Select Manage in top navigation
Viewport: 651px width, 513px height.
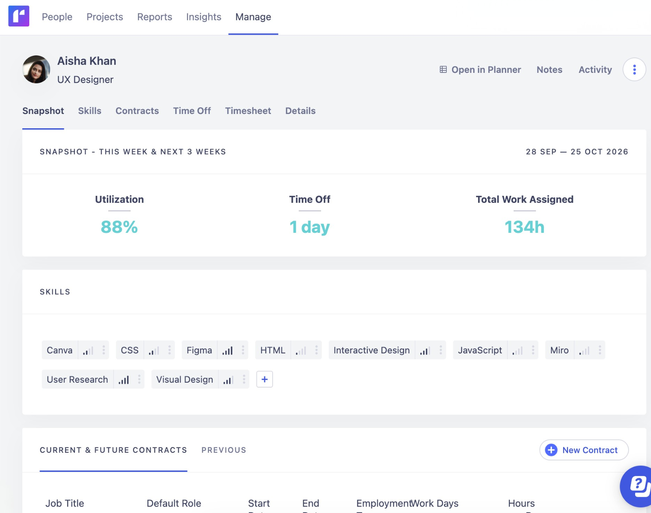(253, 17)
